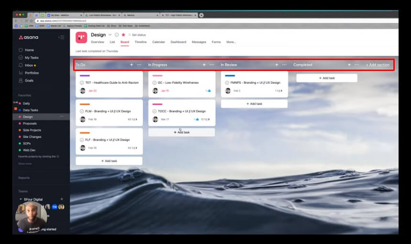Collapse the sidebar with the hamburger icon

click(61, 37)
